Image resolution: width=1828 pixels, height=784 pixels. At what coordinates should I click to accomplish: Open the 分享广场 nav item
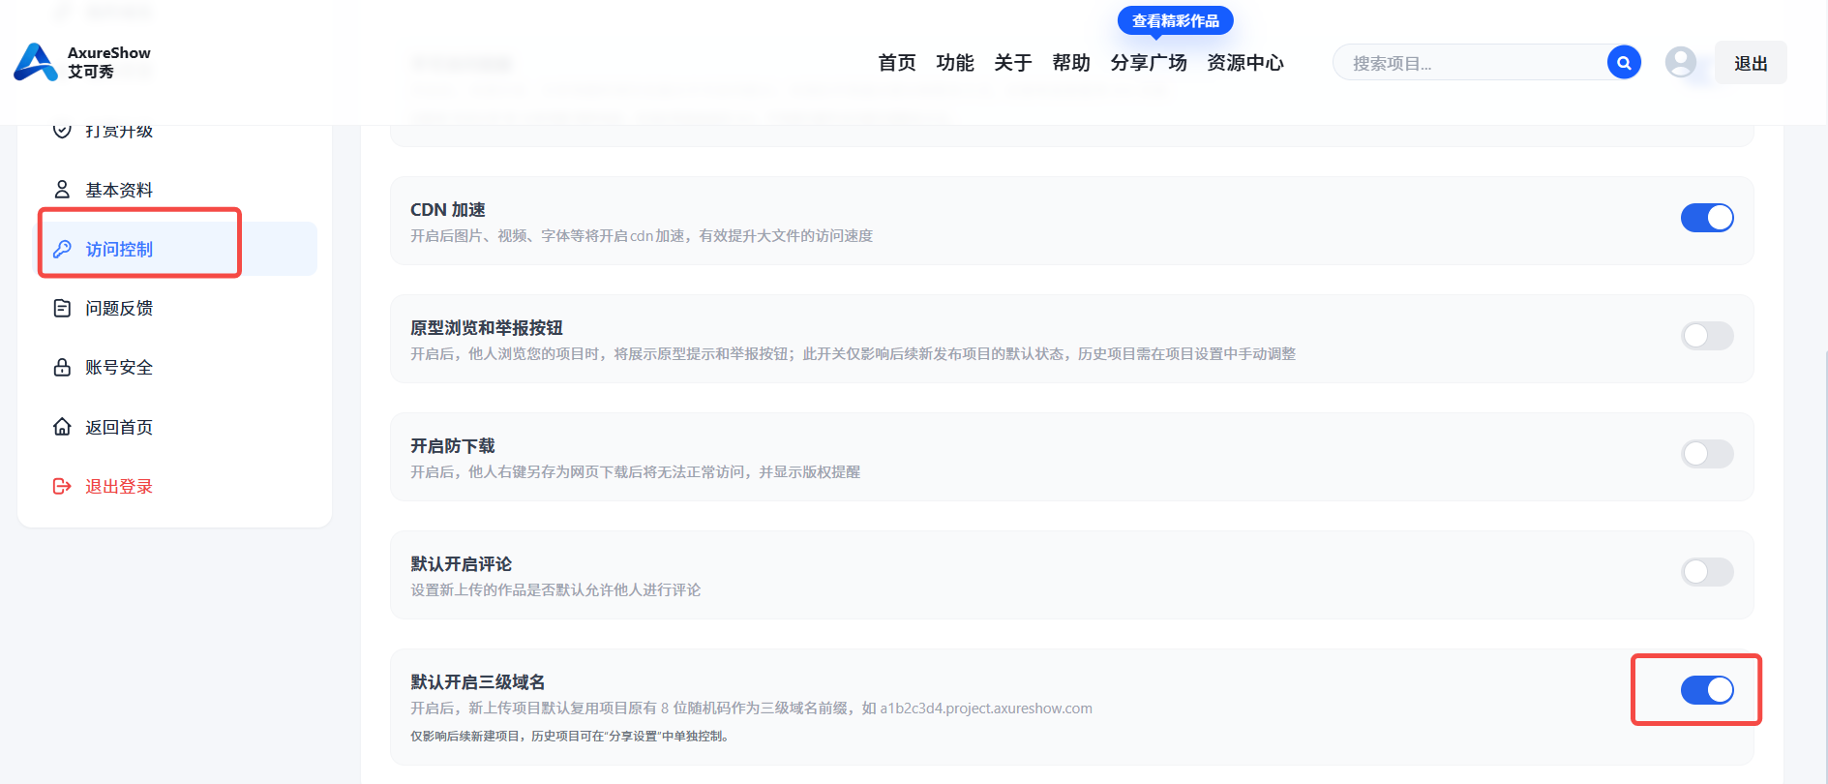pos(1149,63)
